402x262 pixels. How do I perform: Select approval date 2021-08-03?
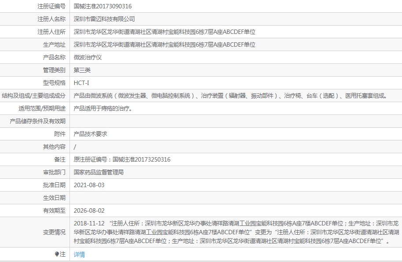89,185
